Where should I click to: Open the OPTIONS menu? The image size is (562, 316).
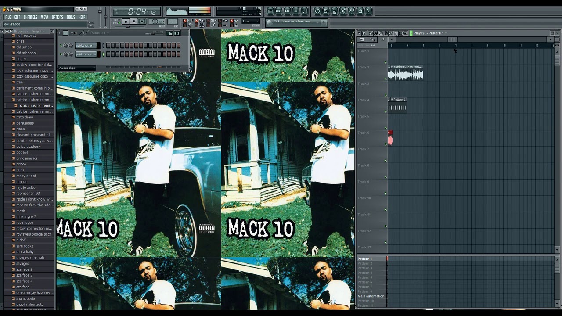pos(58,17)
